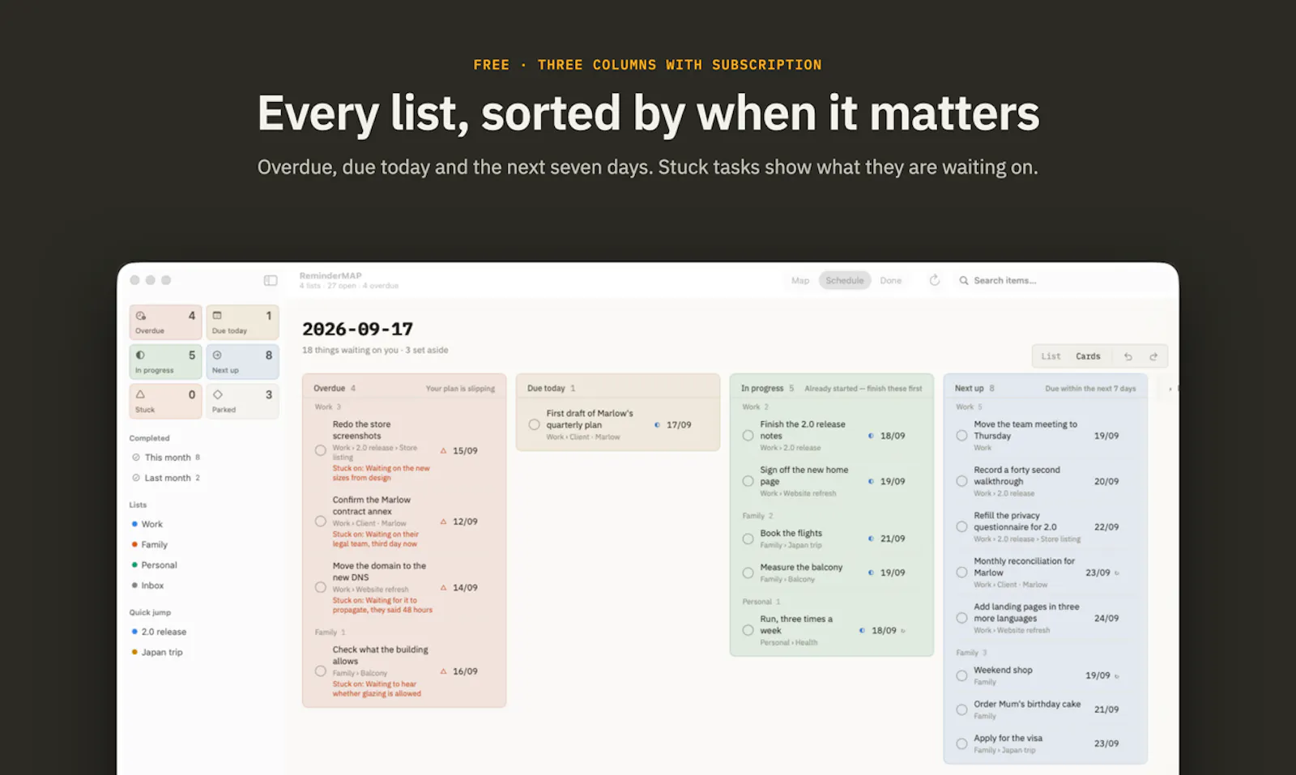Check off Redo the store screenshots

[x=321, y=450]
